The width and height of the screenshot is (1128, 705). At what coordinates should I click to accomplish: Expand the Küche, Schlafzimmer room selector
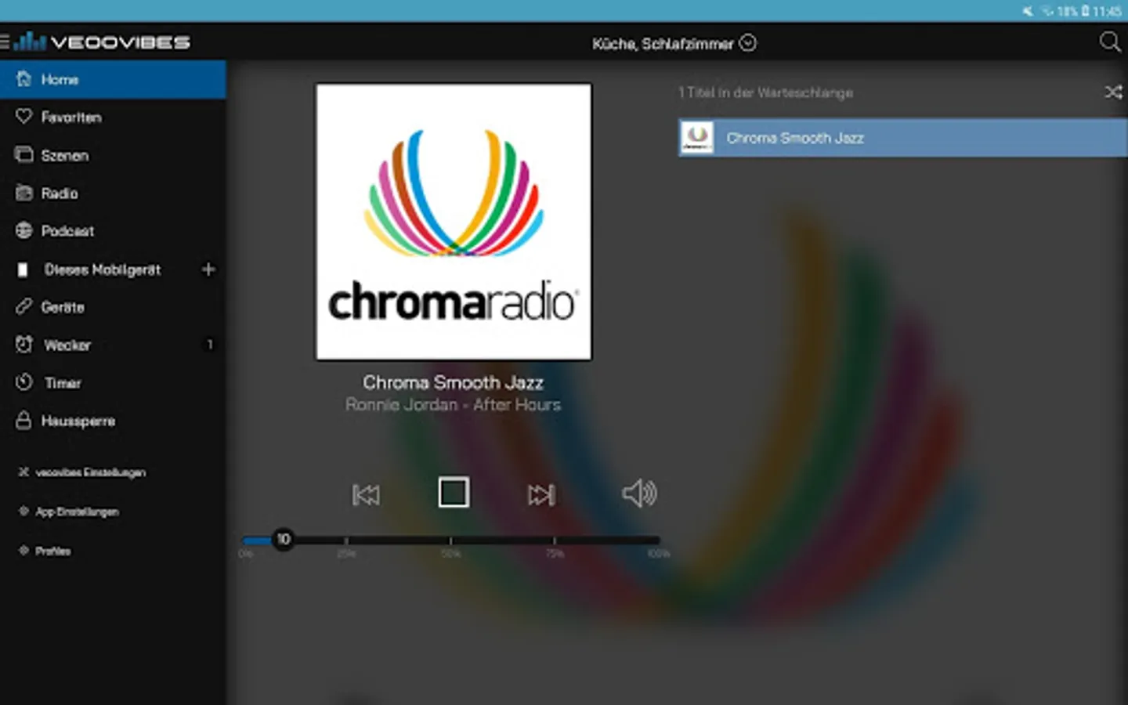pos(674,43)
